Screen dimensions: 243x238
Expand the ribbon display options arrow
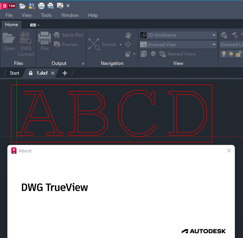coord(38,25)
